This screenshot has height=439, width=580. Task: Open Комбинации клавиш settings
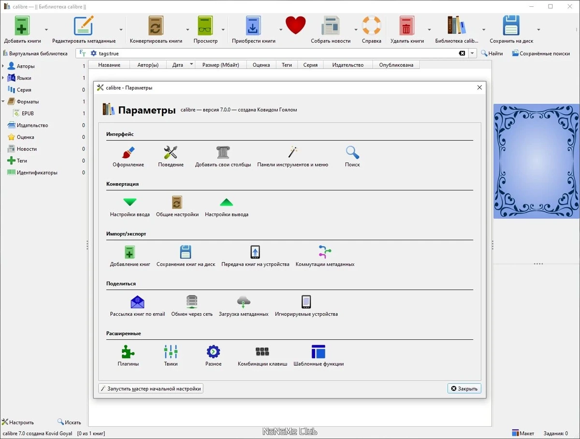pos(262,356)
